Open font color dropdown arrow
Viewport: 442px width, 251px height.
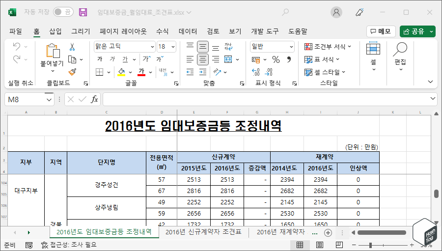(x=151, y=72)
